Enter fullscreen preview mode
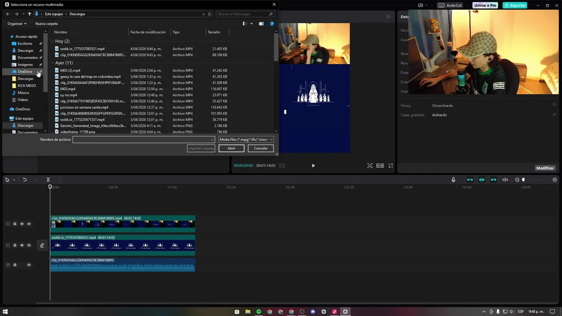The width and height of the screenshot is (562, 316). click(391, 165)
